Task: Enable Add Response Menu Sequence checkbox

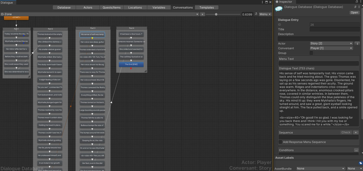Action: (280, 142)
